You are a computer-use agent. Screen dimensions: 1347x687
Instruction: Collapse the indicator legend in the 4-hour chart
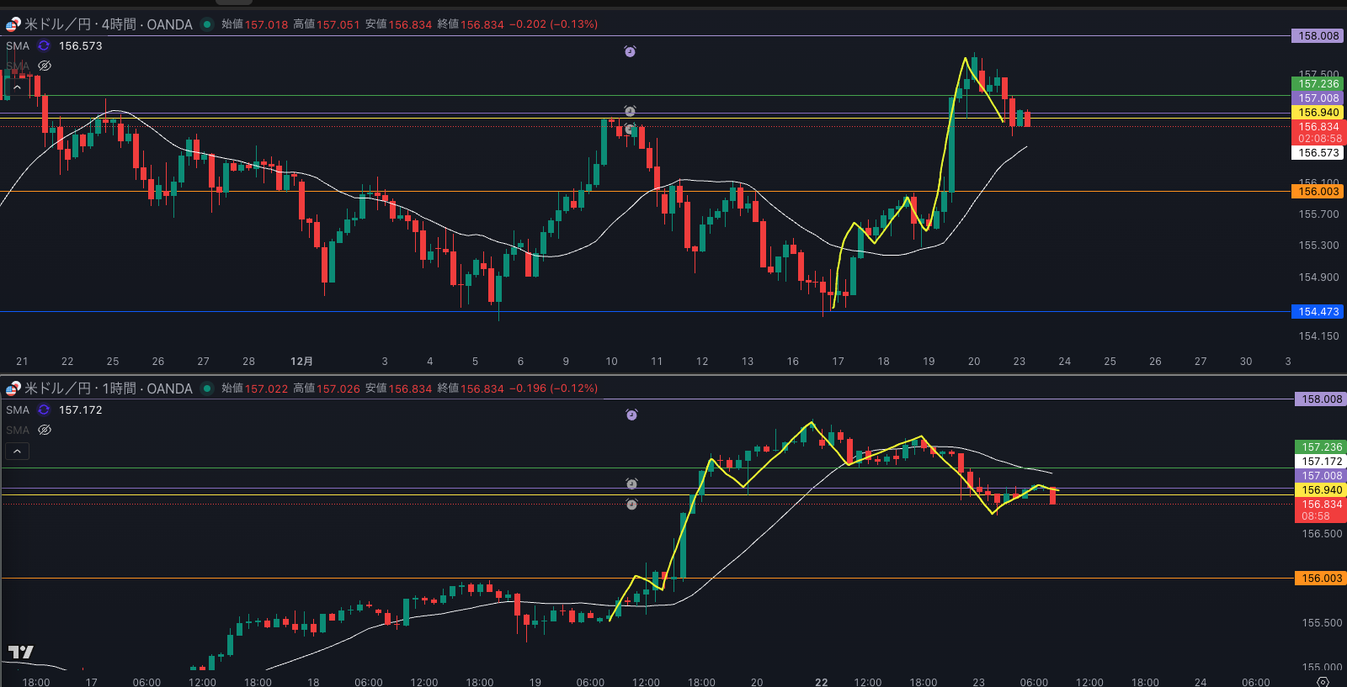(x=17, y=87)
